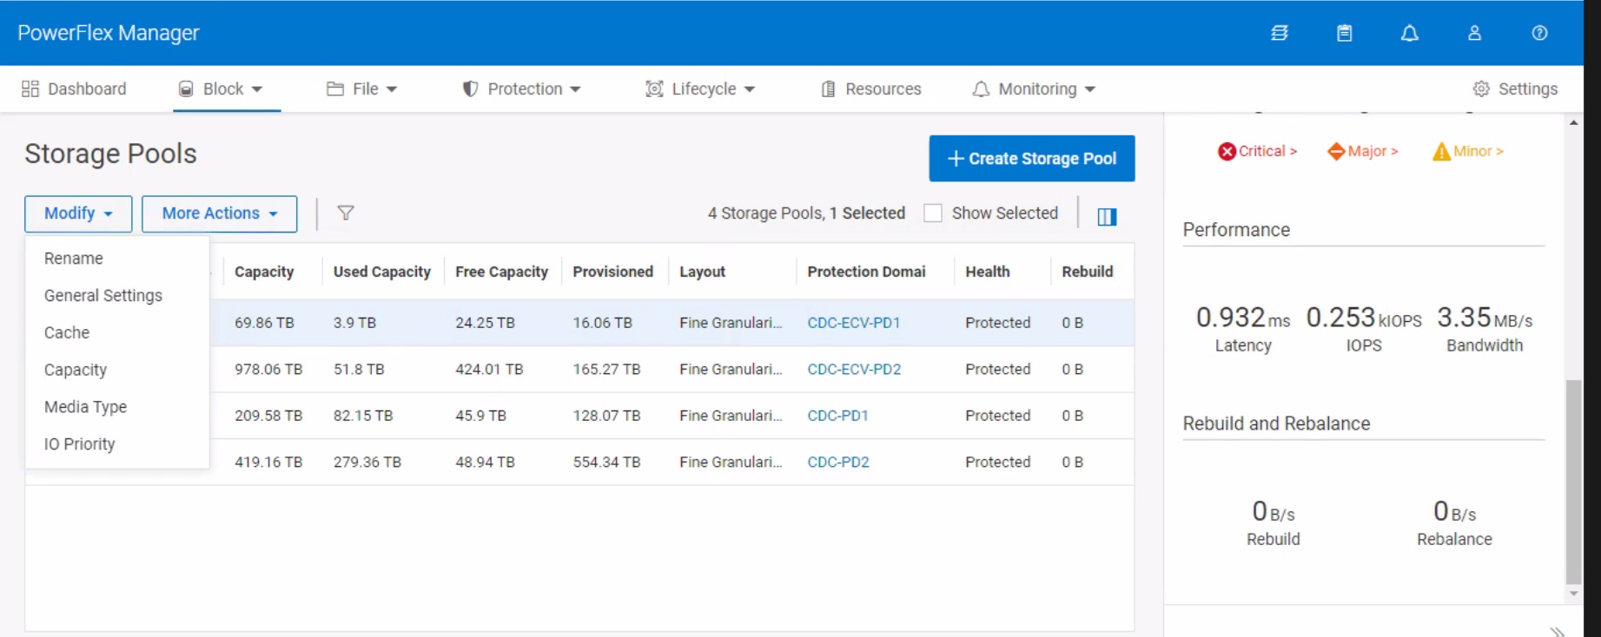Click the storage stack icon in header
The image size is (1601, 637).
(x=1279, y=33)
